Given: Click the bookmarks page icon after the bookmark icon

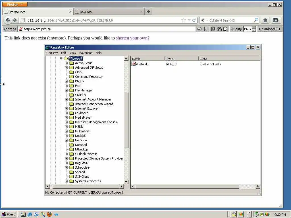Looking at the screenshot, I should [x=213, y=29].
